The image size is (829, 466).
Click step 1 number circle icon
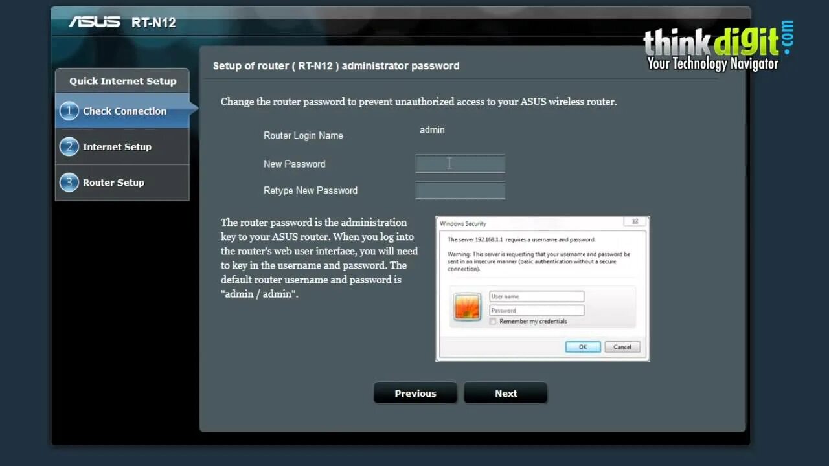click(69, 111)
